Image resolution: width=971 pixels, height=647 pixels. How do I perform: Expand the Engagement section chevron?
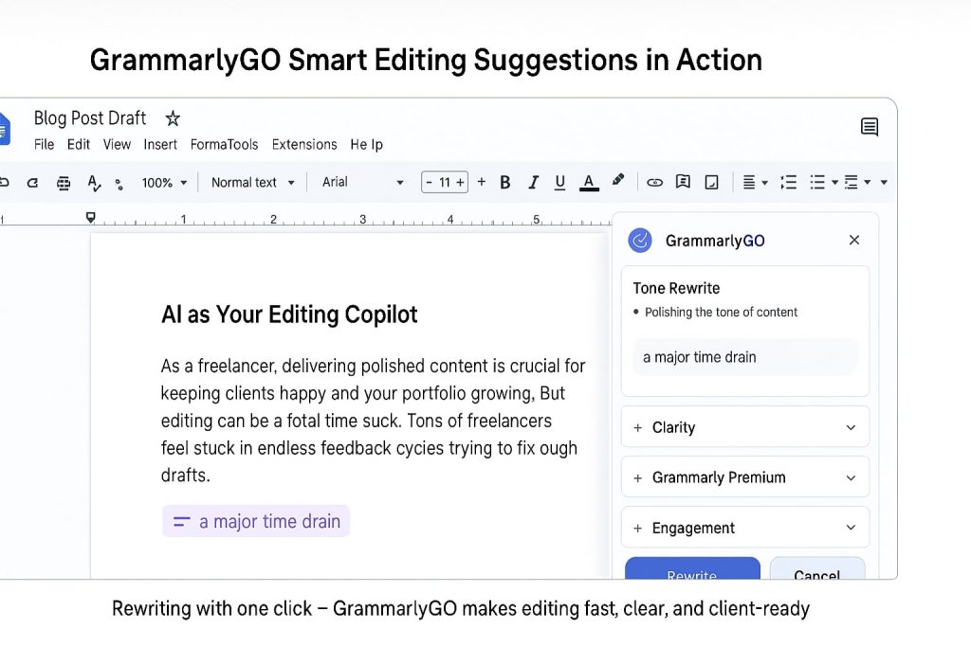(851, 528)
